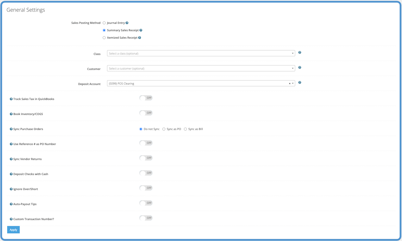Viewport: 402px width, 241px height.
Task: Open the Customer dropdown list
Action: (201, 69)
